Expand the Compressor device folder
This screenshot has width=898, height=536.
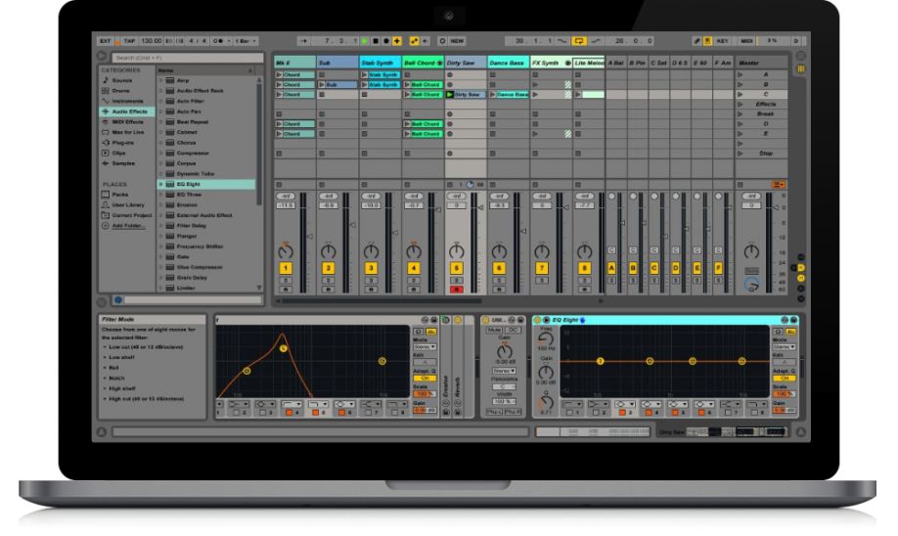(161, 153)
